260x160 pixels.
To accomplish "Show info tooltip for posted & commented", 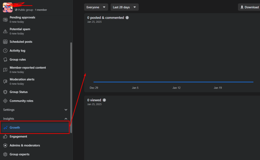I will [x=127, y=18].
